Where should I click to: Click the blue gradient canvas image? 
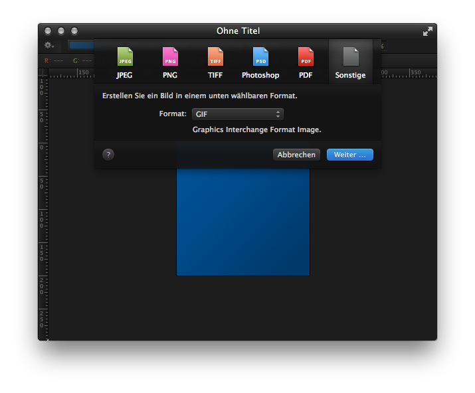pyautogui.click(x=242, y=226)
